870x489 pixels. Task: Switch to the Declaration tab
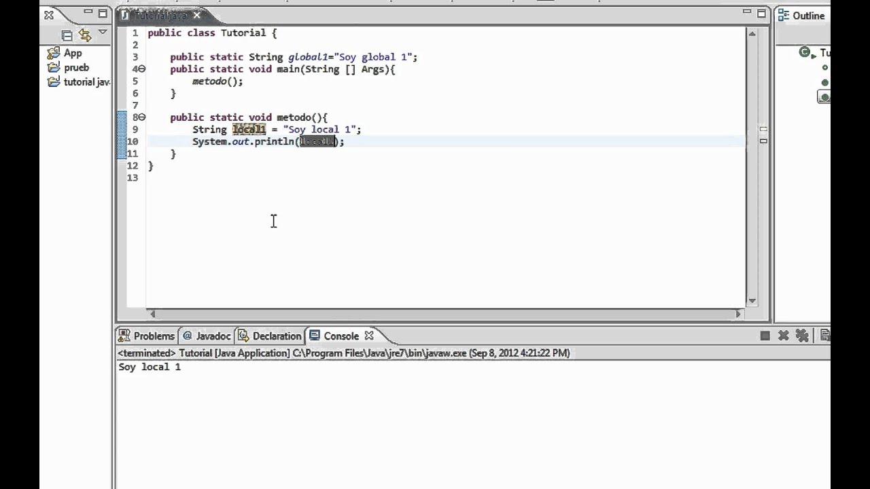270,336
